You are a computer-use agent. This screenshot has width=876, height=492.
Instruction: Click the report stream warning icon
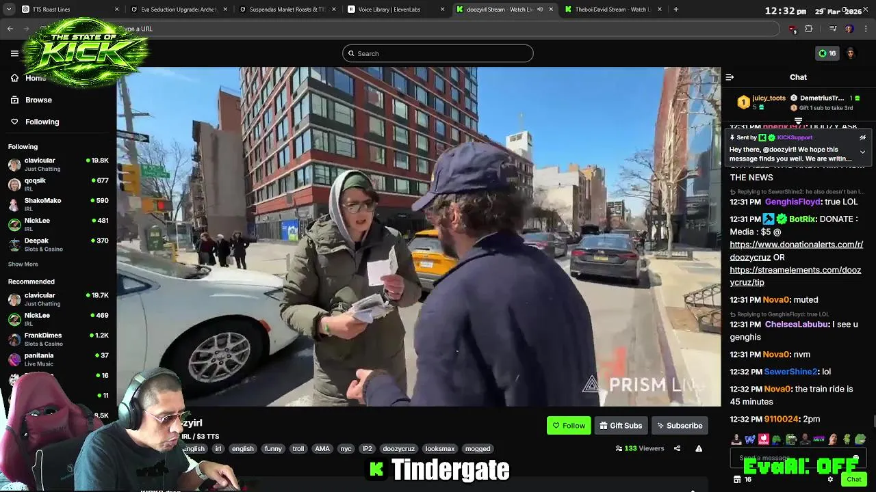point(699,449)
